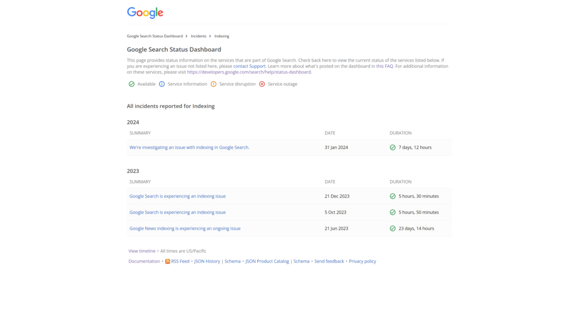Screen dimensions: 579x327
Task: Open Google Search Status Dashboard breadcrumb link
Action: pyautogui.click(x=155, y=36)
